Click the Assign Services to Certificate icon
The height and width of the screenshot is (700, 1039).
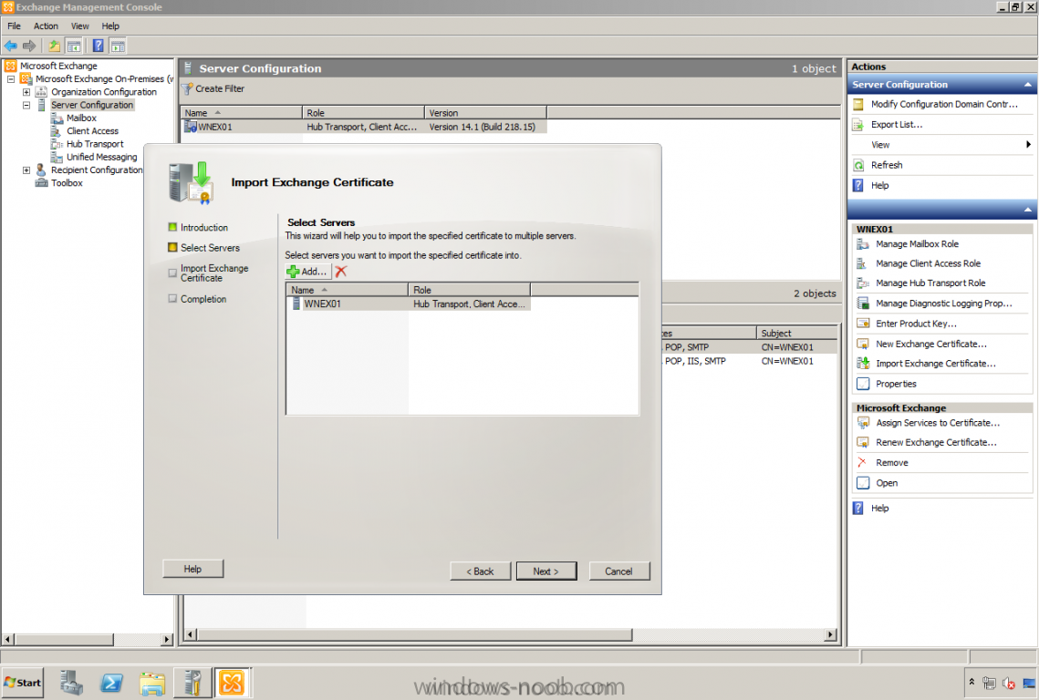pyautogui.click(x=863, y=423)
